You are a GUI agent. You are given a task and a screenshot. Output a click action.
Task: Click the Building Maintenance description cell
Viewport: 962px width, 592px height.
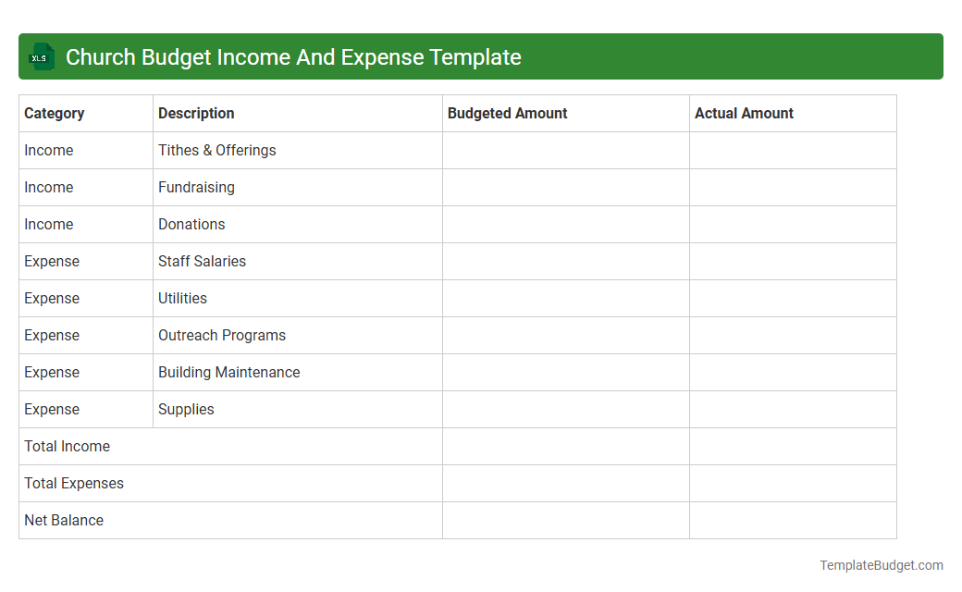point(228,372)
